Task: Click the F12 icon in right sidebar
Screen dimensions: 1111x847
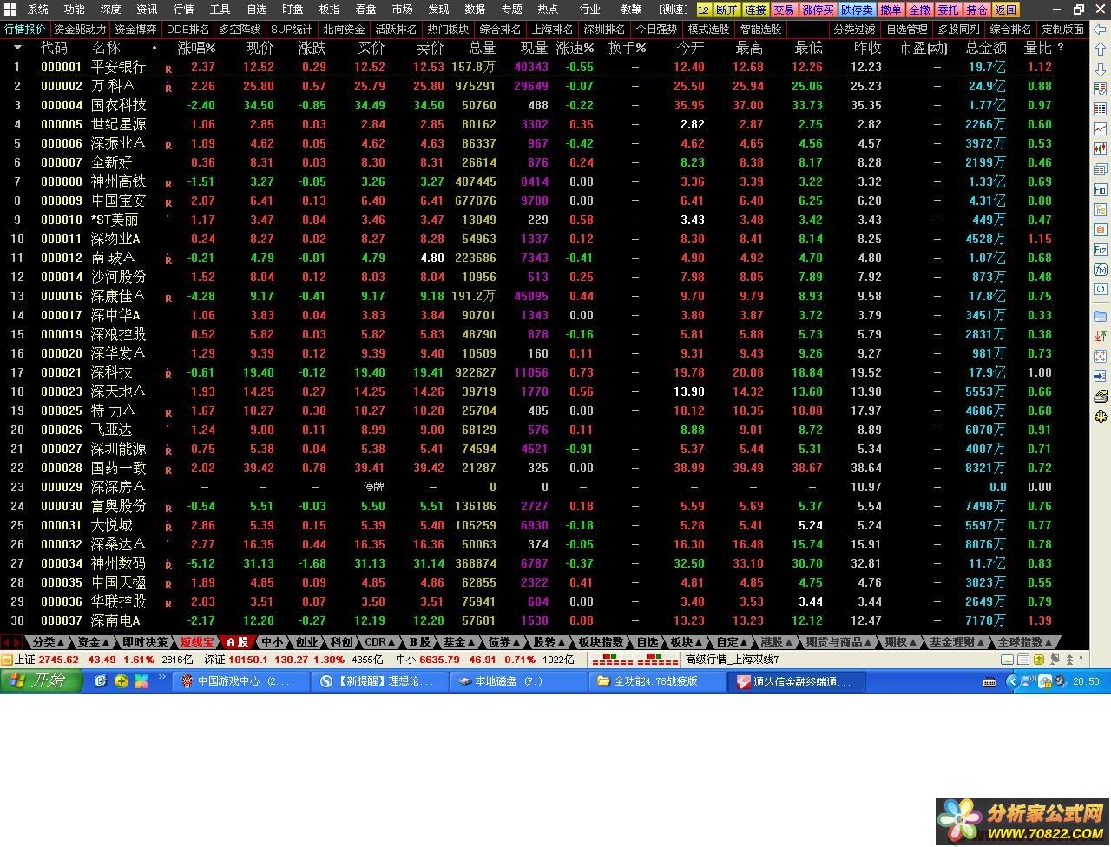Action: pyautogui.click(x=1101, y=250)
